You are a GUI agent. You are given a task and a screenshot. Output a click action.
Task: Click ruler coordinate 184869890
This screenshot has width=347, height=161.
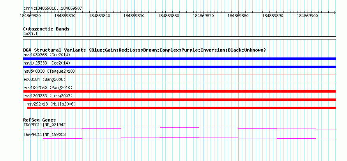pyautogui.click(x=273, y=16)
